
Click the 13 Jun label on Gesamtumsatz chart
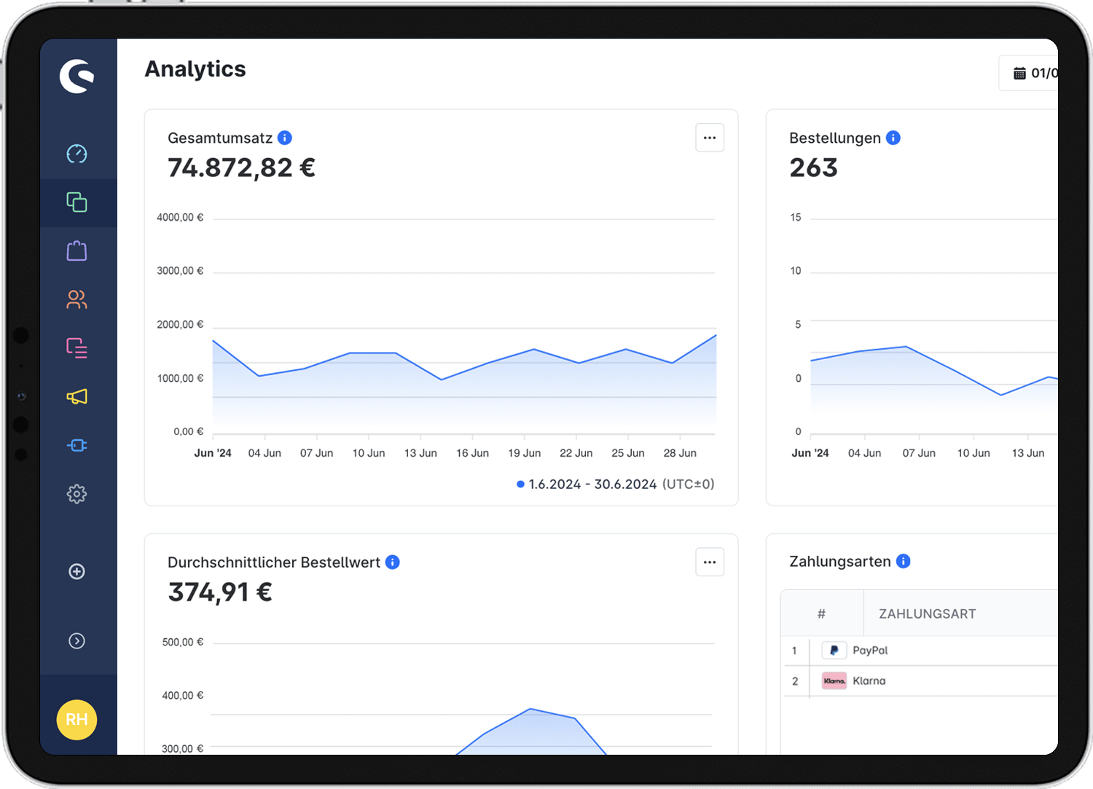420,453
